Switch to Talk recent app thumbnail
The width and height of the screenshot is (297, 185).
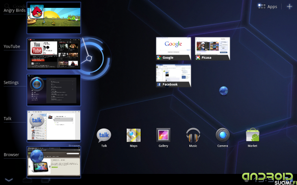54,126
